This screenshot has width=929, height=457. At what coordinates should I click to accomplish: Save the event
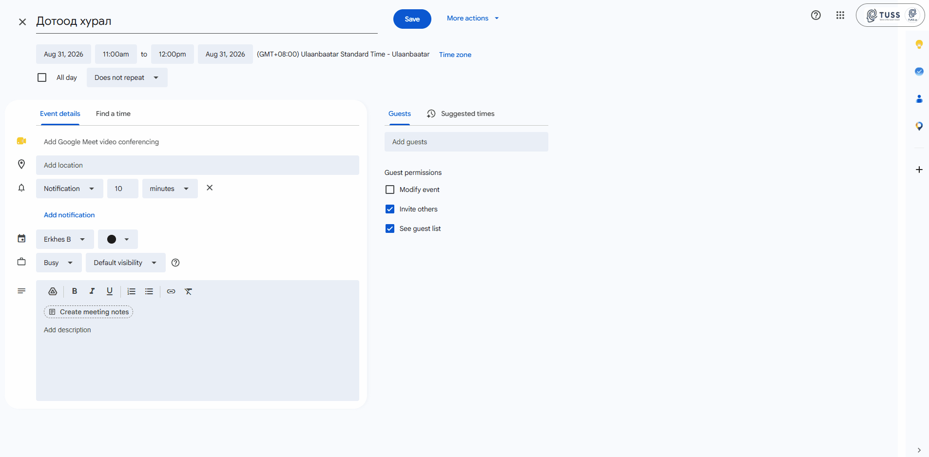(412, 19)
